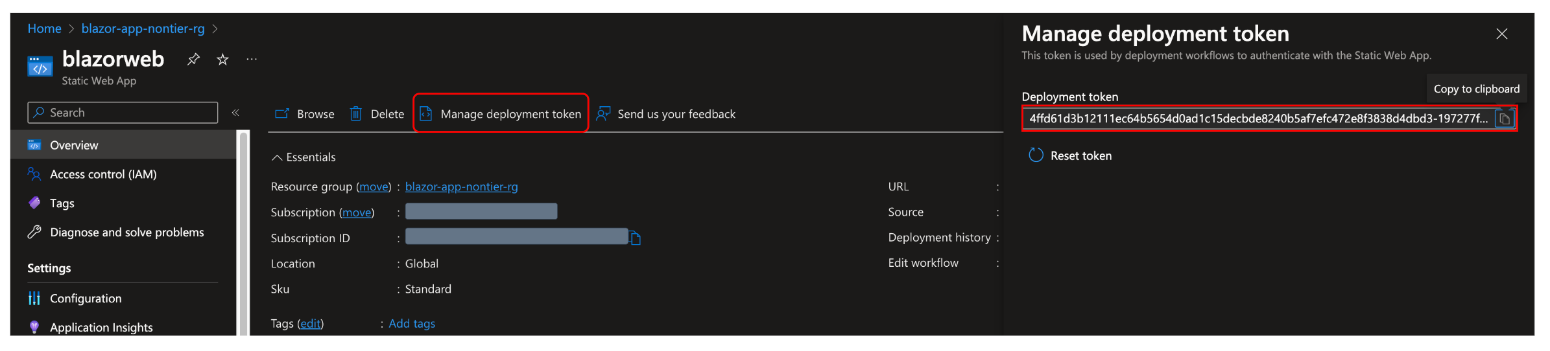Open the more options ellipsis menu
This screenshot has width=1550, height=351.
[252, 60]
